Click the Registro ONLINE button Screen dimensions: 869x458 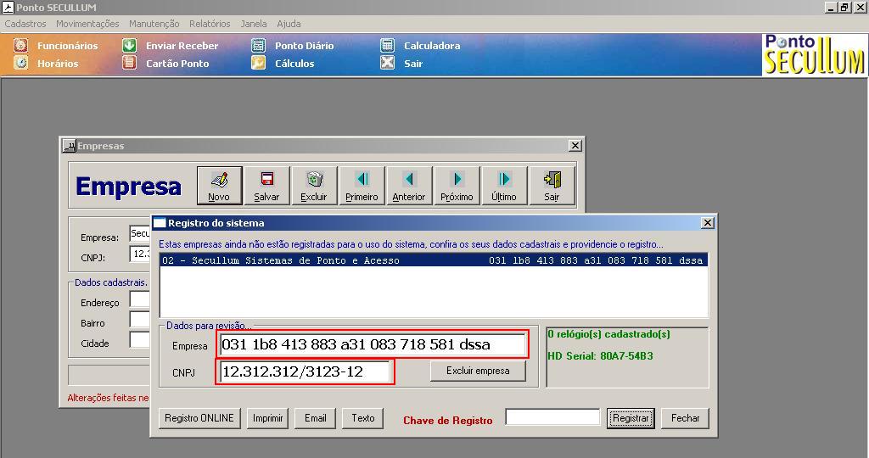(199, 418)
